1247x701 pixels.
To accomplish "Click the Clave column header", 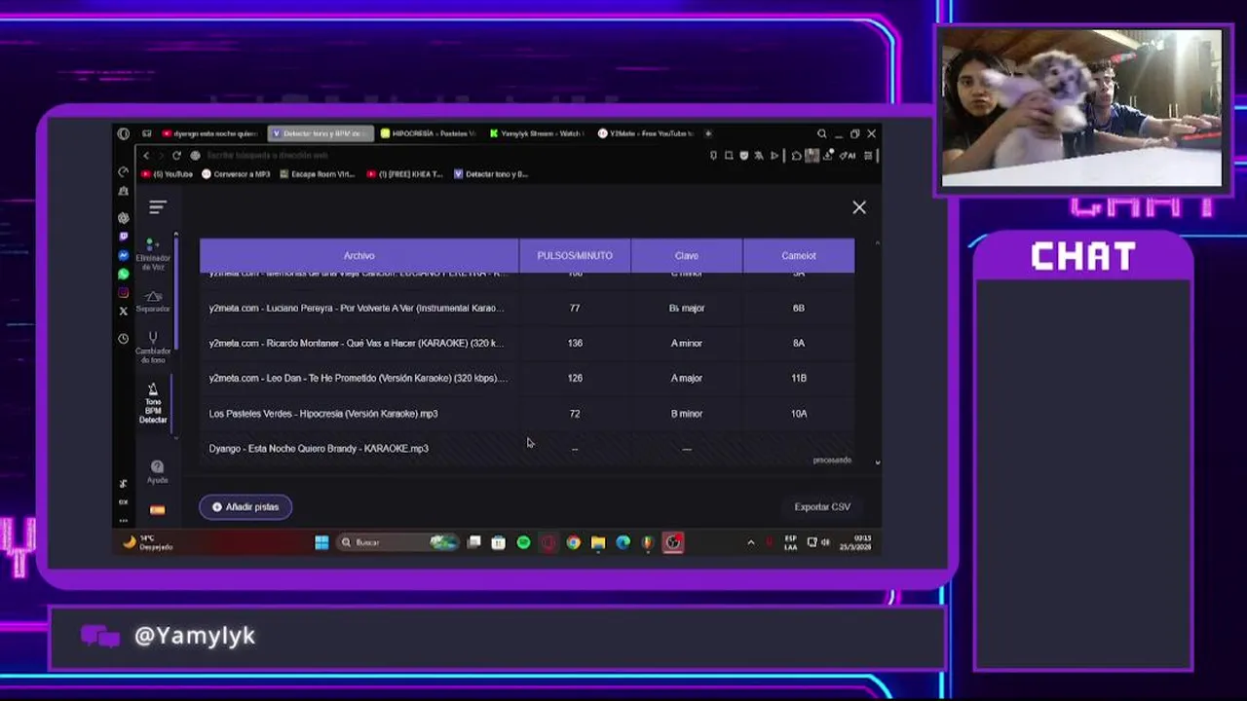I will [x=687, y=255].
